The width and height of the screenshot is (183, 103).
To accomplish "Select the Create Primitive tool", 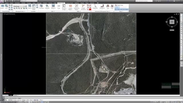I will point(83,7).
